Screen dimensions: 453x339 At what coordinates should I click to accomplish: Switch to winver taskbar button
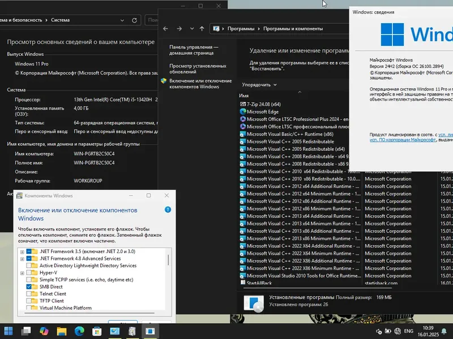click(x=150, y=331)
